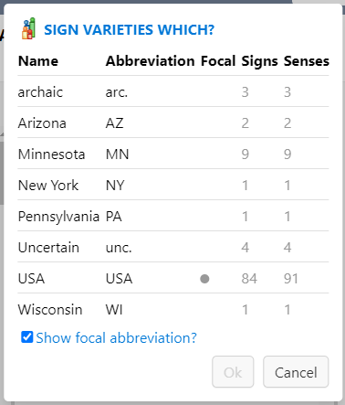Click the Focal column header
This screenshot has width=345, height=405.
(218, 61)
